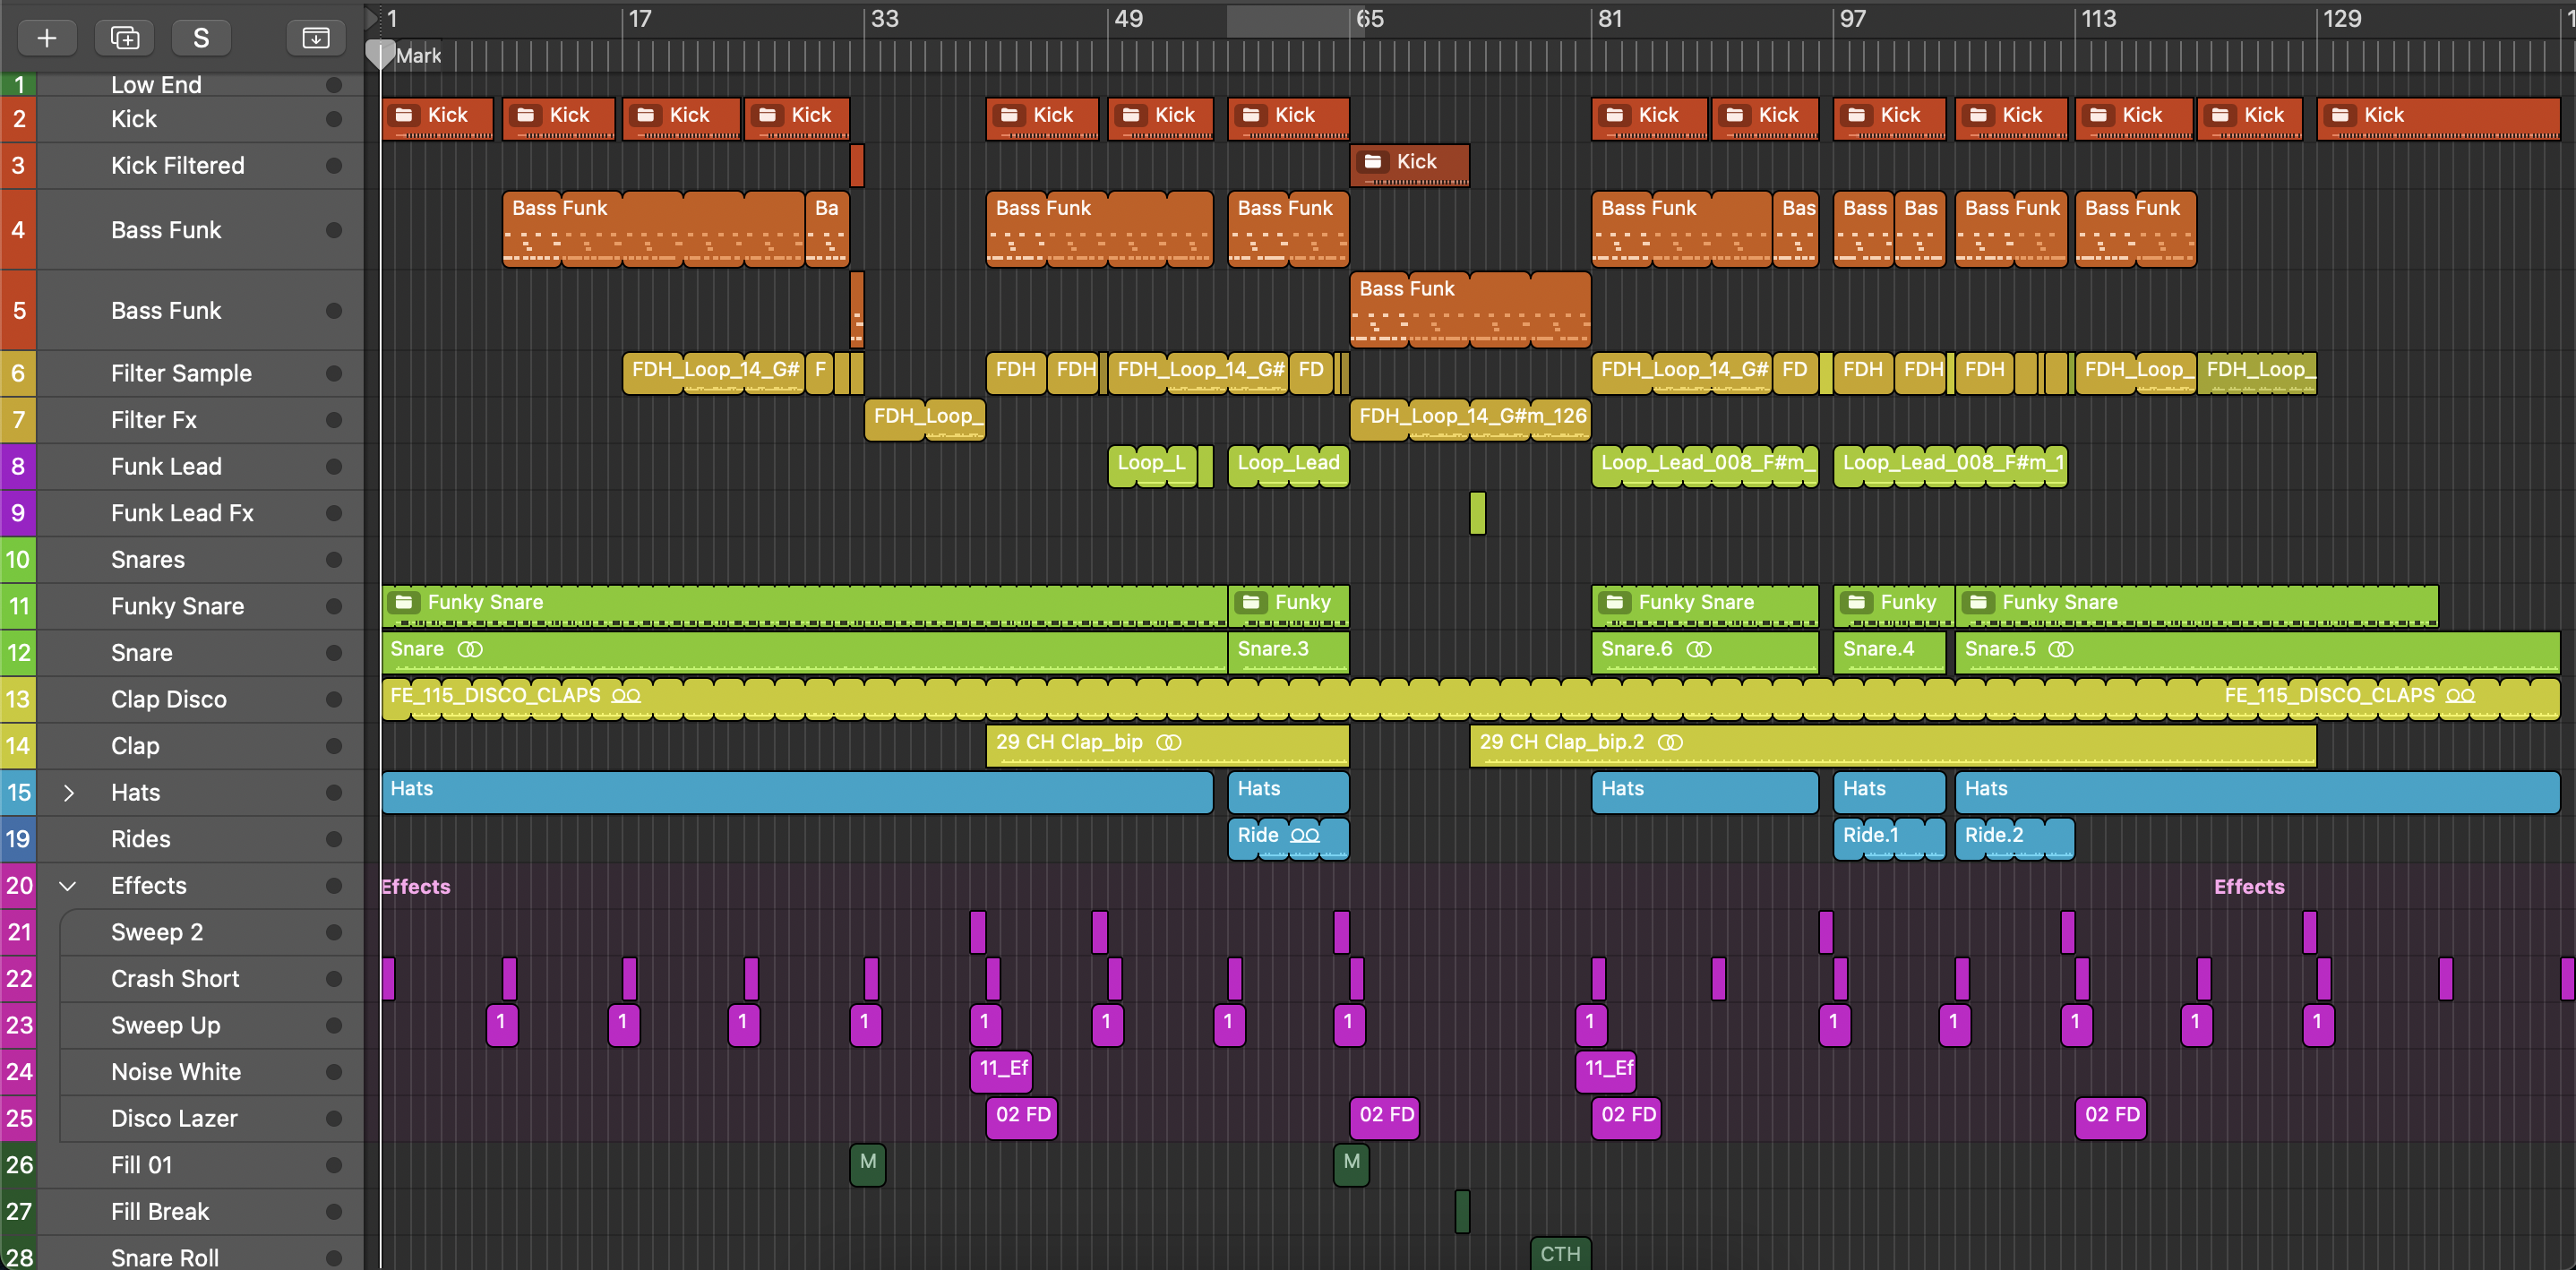Click the purple track 9 color number strip
This screenshot has width=2576, height=1270.
[x=18, y=513]
